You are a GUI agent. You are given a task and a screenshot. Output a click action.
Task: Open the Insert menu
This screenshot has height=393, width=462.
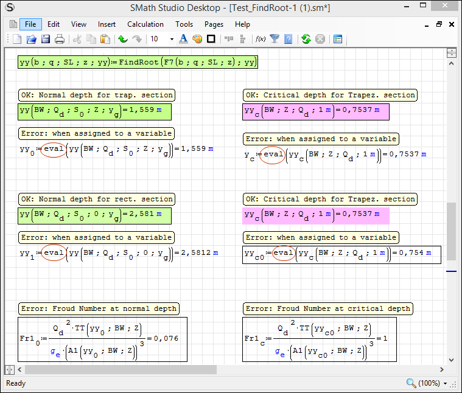tap(107, 24)
